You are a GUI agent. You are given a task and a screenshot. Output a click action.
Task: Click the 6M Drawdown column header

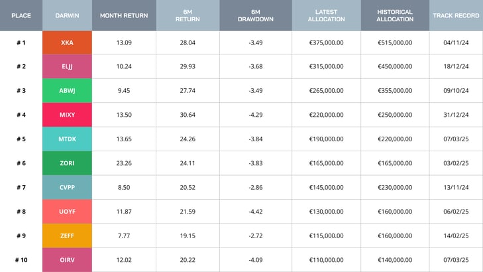click(255, 15)
